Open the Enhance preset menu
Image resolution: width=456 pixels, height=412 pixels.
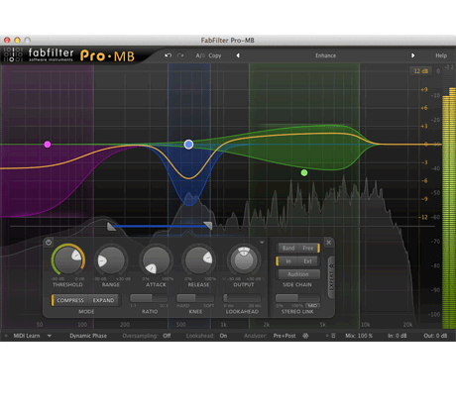pos(325,55)
